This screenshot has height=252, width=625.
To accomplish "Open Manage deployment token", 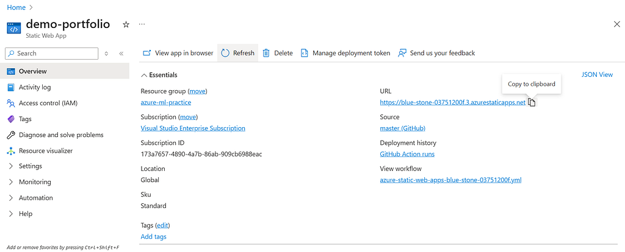I will 345,53.
